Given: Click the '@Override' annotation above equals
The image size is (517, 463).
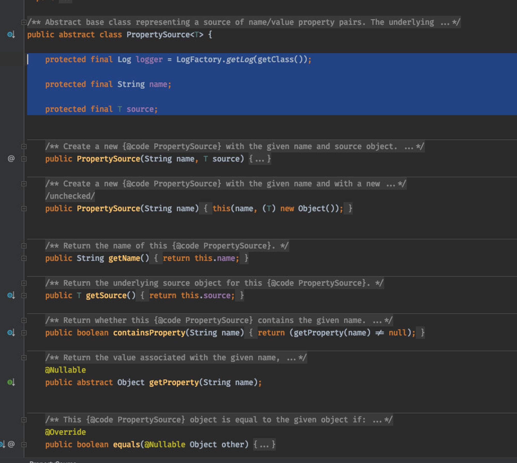Looking at the screenshot, I should (x=65, y=432).
